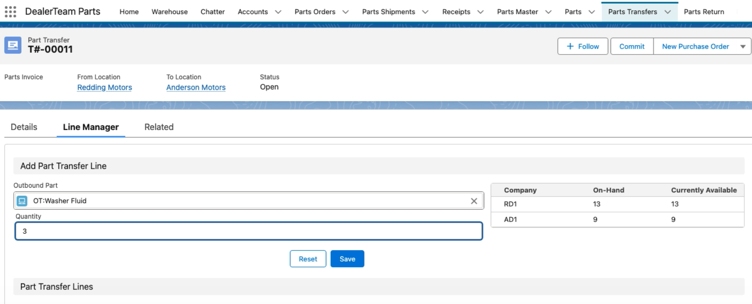Image resolution: width=752 pixels, height=304 pixels.
Task: Open the Chatter tab
Action: 213,12
